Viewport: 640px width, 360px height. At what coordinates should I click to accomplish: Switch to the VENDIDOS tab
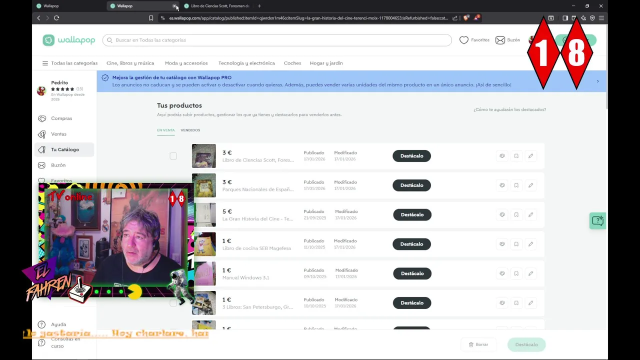pos(190,130)
